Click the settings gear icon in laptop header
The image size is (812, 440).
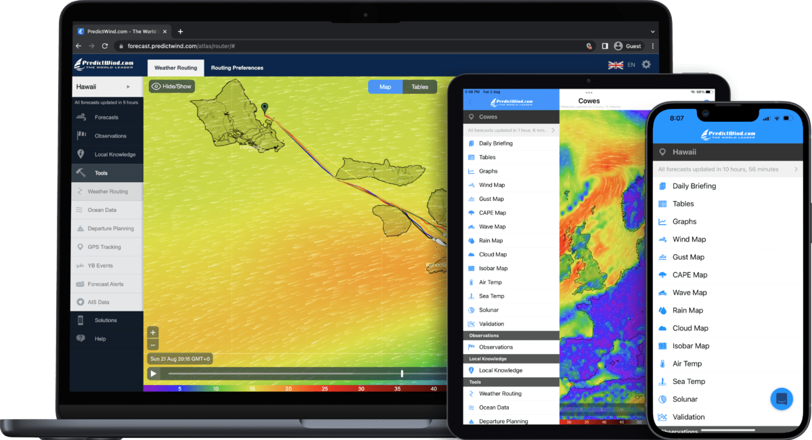click(x=646, y=64)
